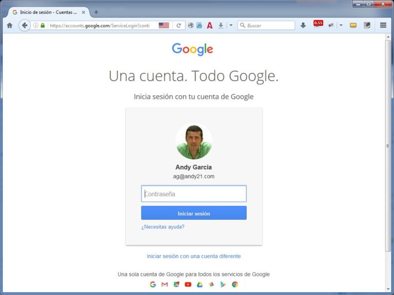Click the red letter A toolbar icon
This screenshot has width=394, height=295.
209,25
